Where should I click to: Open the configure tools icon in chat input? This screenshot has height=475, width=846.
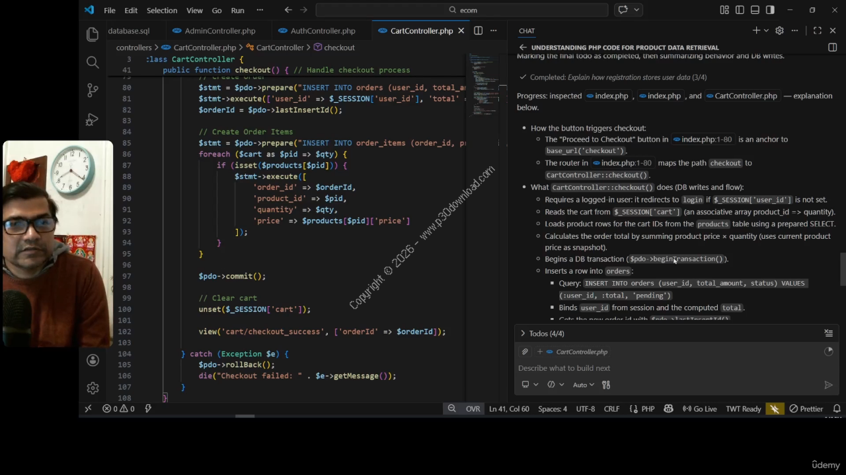606,385
